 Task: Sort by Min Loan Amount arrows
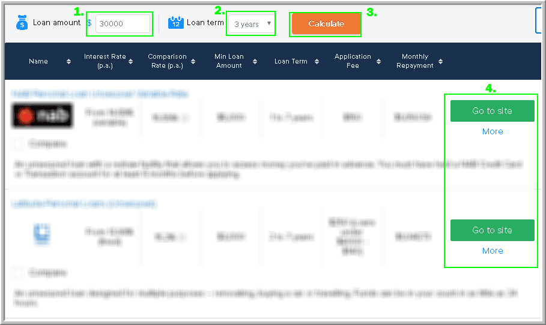(255, 61)
